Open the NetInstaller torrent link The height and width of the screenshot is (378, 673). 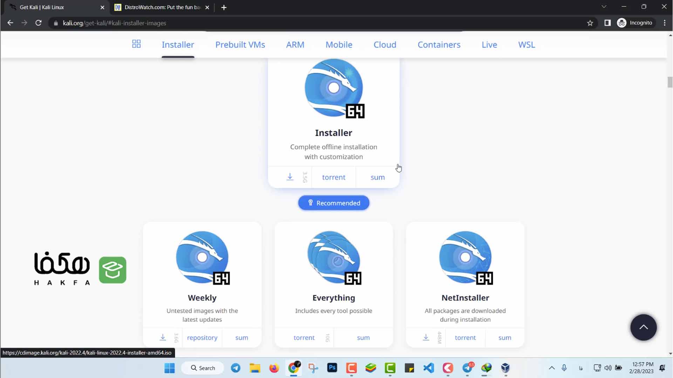[465, 338]
